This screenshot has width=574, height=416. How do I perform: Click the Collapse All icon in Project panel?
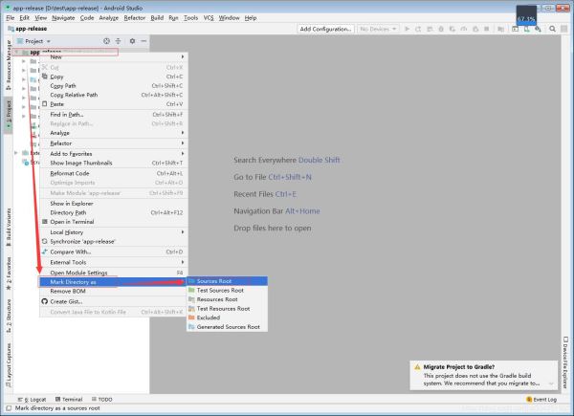[119, 42]
